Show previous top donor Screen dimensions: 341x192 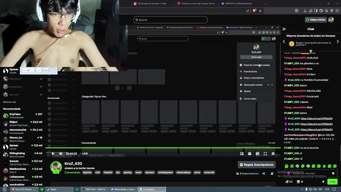pos(284,42)
